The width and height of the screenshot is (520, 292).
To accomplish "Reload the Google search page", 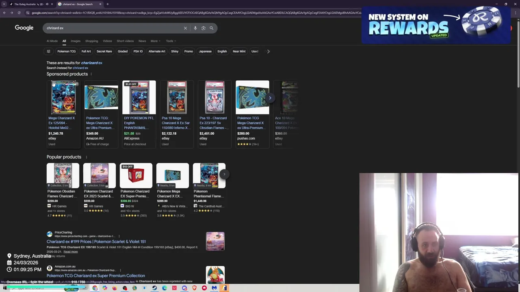I will [19, 13].
